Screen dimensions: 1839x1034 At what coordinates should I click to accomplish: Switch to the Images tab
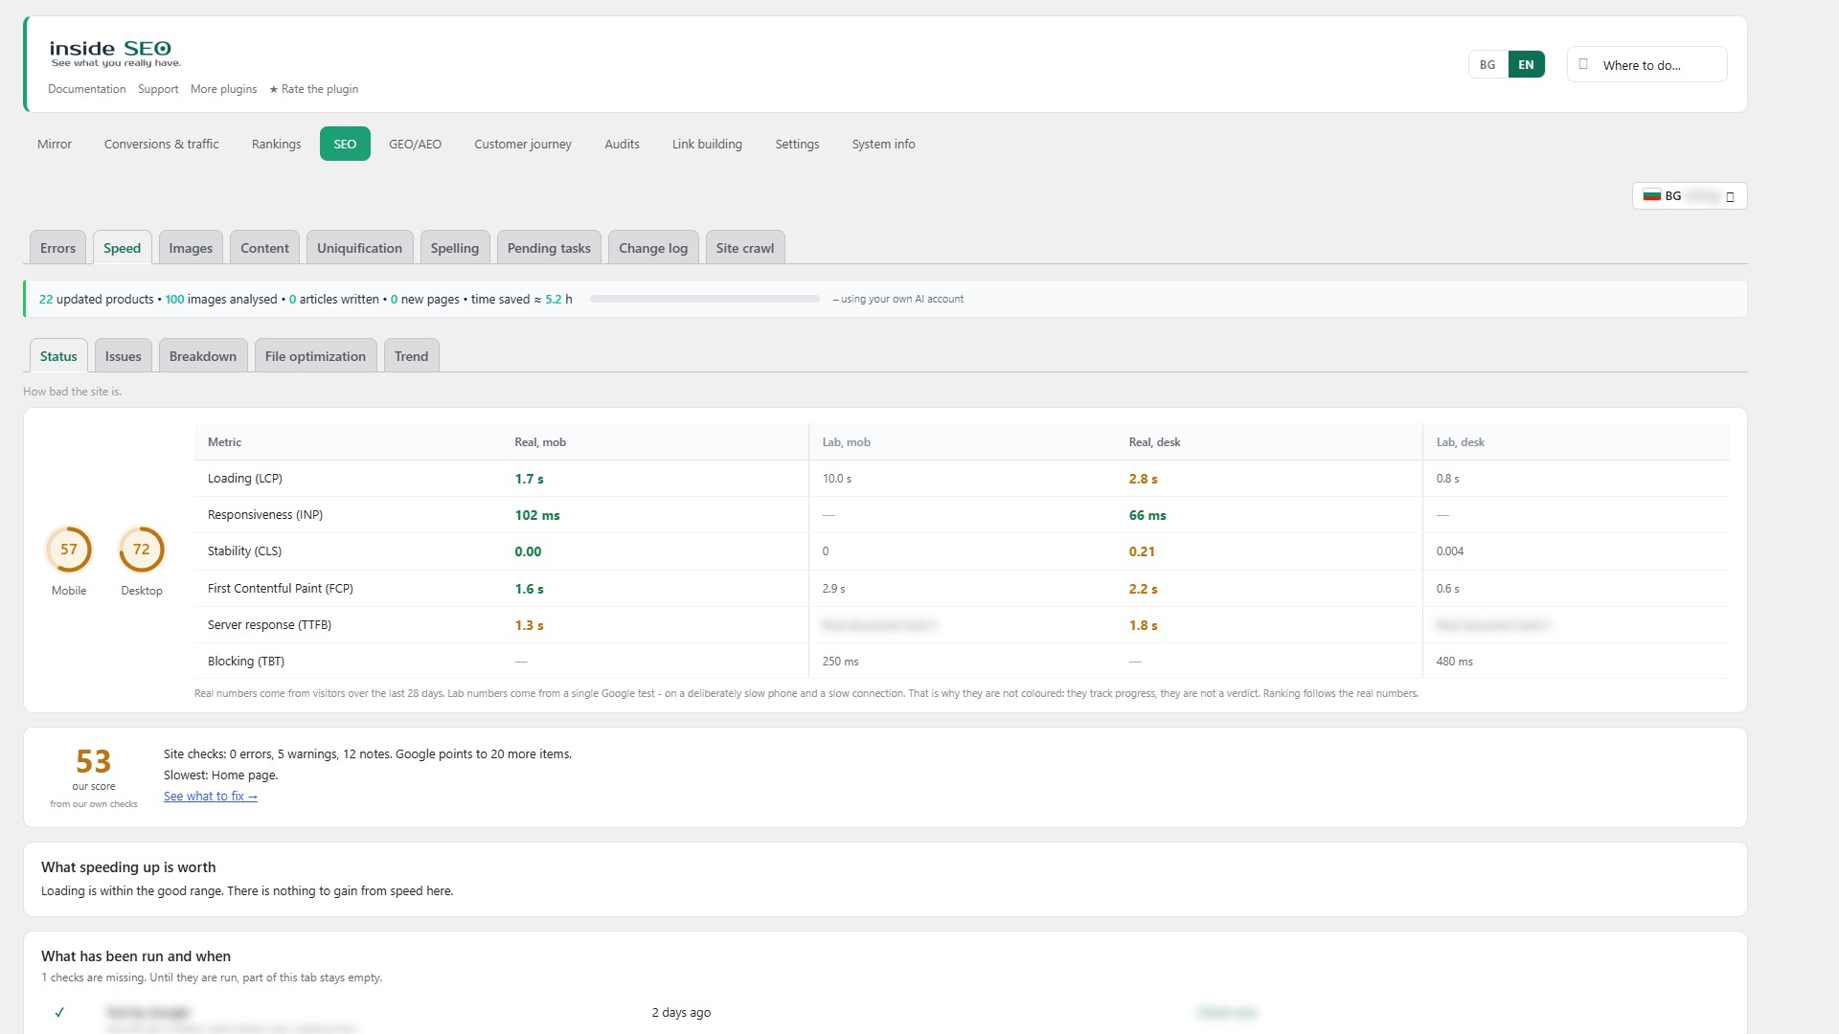click(191, 248)
